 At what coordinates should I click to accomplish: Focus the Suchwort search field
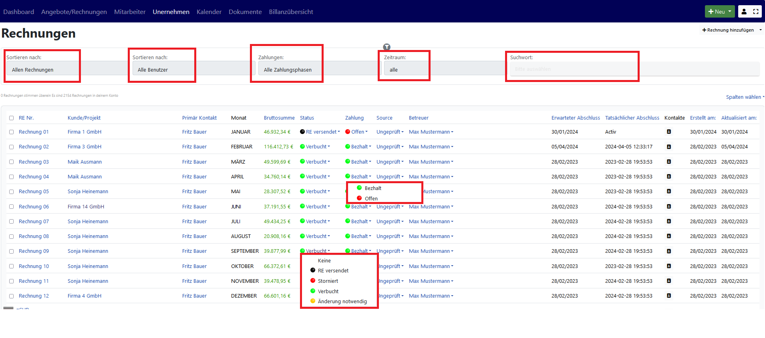(634, 69)
